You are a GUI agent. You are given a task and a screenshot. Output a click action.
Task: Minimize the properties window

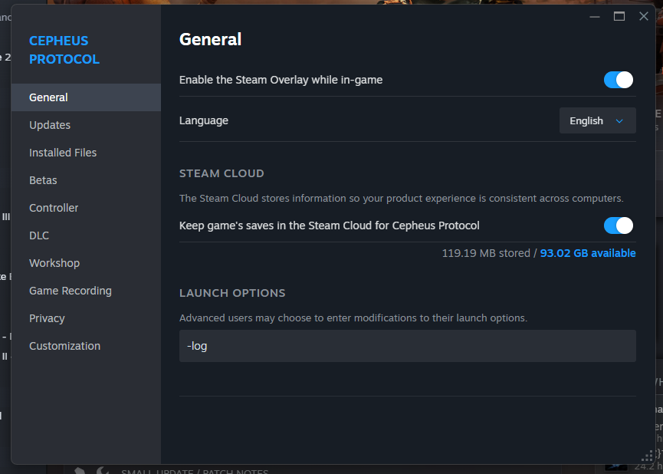click(x=595, y=16)
